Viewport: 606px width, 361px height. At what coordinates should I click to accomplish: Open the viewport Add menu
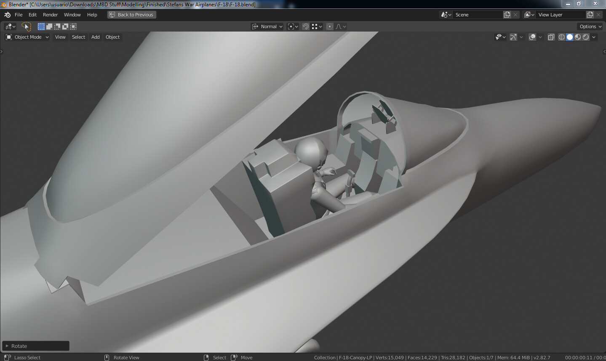coord(96,37)
